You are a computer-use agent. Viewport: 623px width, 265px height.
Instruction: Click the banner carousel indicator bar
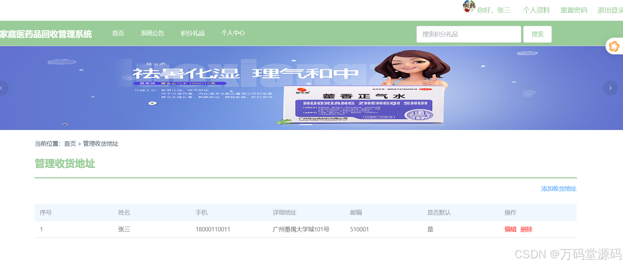(x=306, y=124)
